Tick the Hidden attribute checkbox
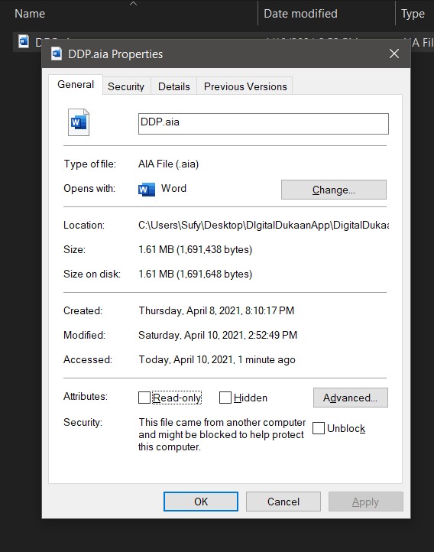 (x=225, y=398)
